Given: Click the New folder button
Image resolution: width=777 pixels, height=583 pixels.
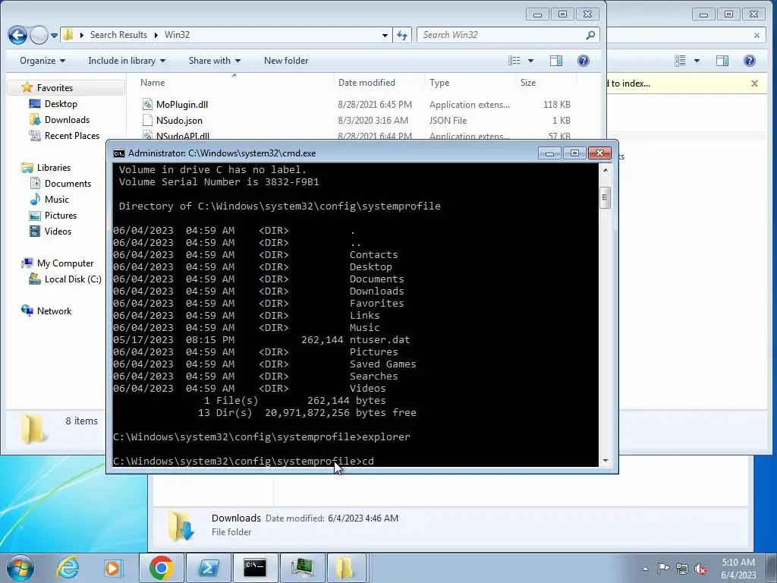Looking at the screenshot, I should (x=286, y=61).
